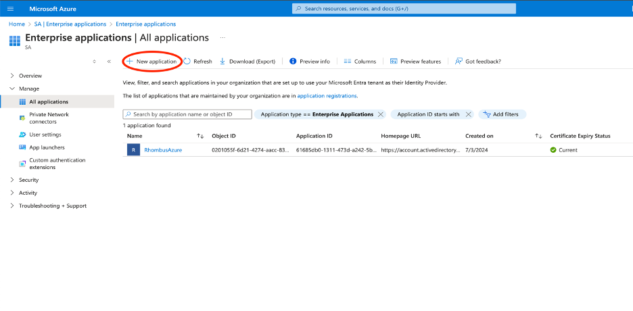633x311 pixels.
Task: Click the Enterprise applications grid icon beside title
Action: pyautogui.click(x=14, y=41)
